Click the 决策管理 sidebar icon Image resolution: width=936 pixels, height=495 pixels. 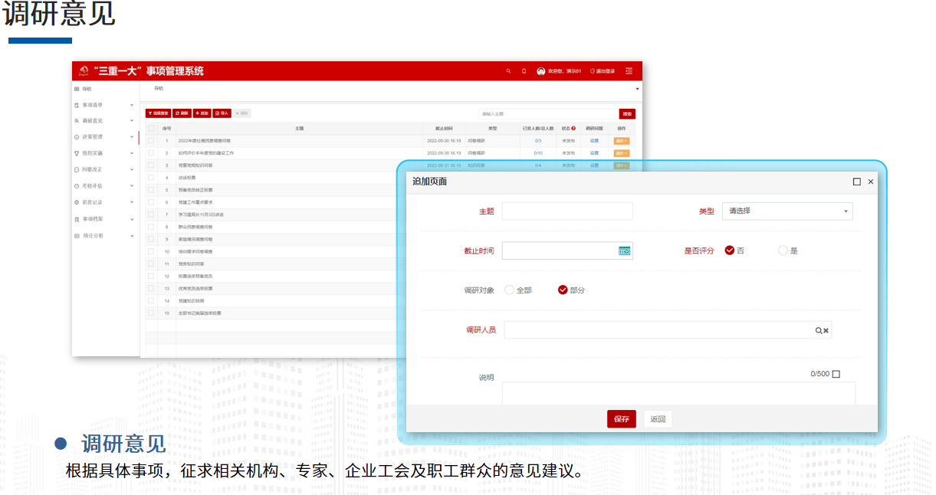(77, 137)
